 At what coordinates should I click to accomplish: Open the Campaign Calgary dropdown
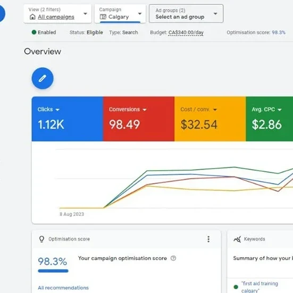click(120, 14)
